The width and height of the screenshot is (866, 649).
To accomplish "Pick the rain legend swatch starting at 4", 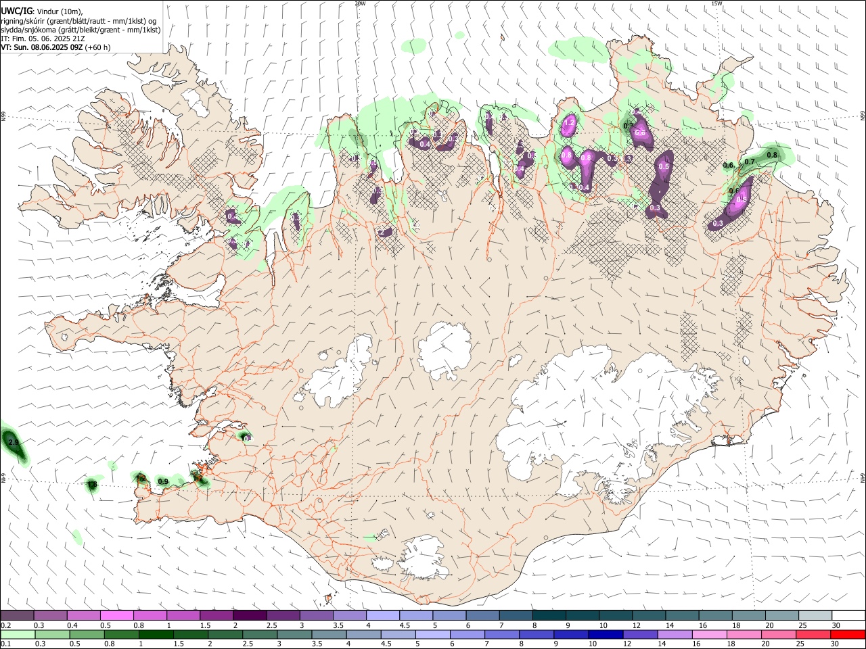I will (364, 634).
